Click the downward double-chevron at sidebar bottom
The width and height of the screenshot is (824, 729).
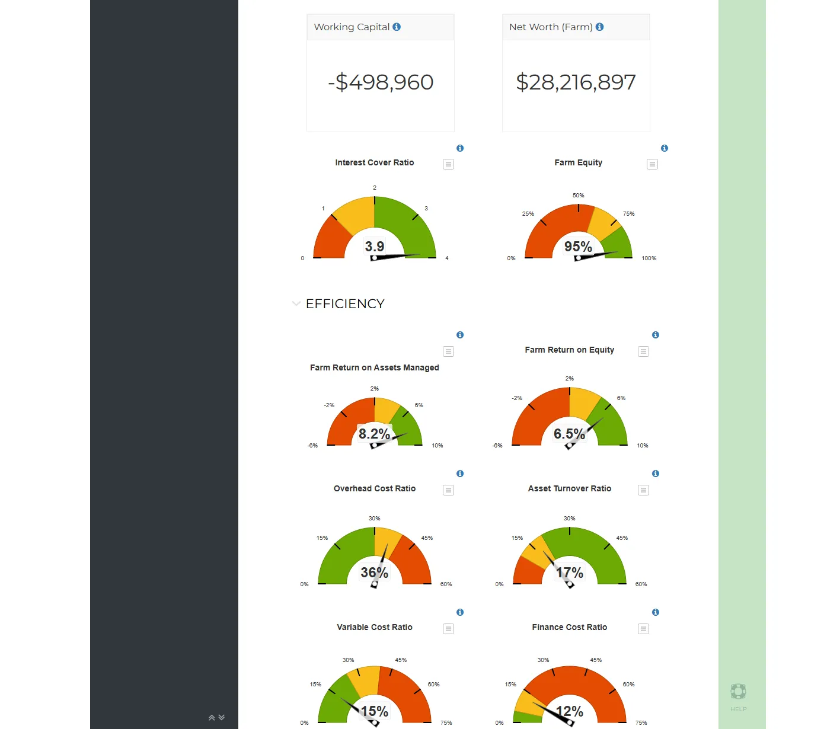click(x=221, y=717)
